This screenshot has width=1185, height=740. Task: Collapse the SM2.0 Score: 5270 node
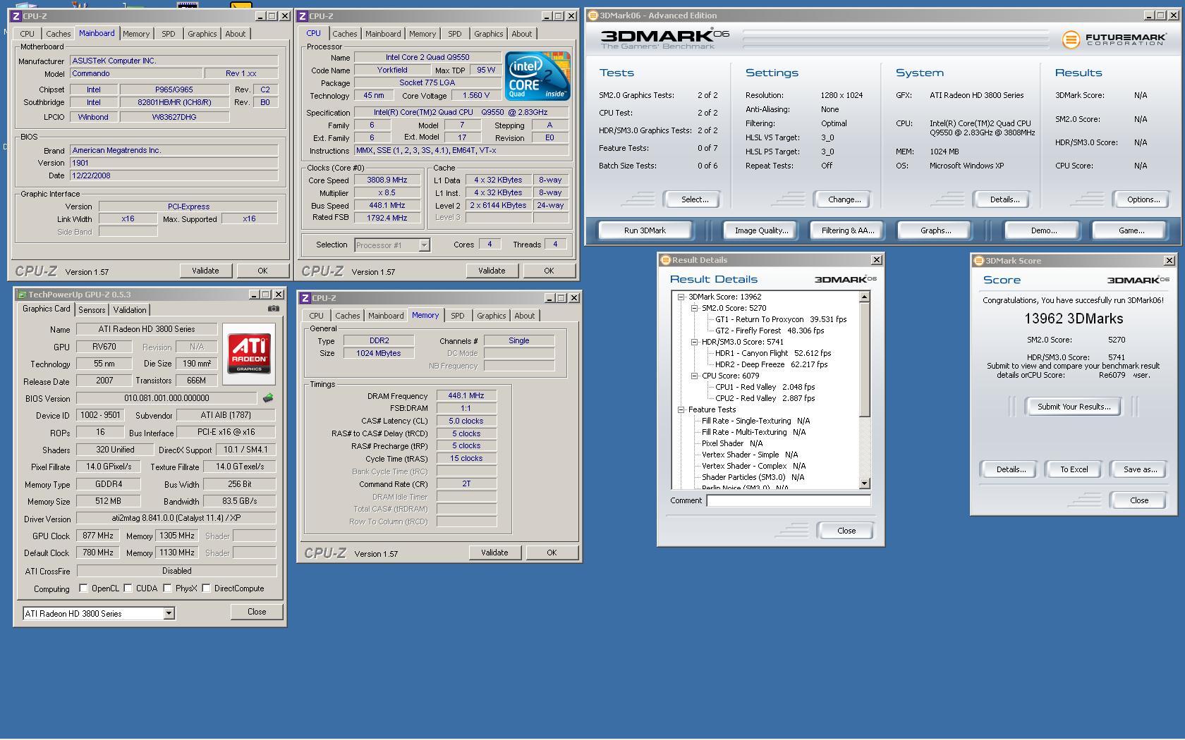click(x=695, y=308)
